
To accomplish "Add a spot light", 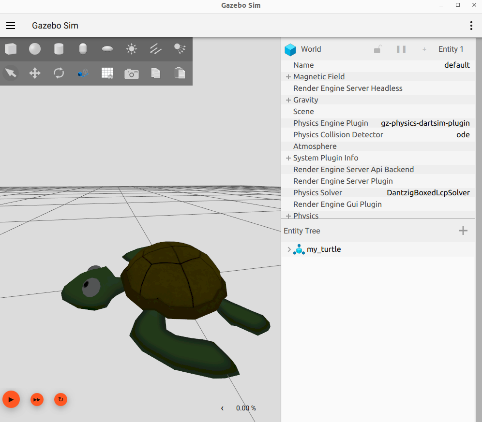I will (180, 49).
